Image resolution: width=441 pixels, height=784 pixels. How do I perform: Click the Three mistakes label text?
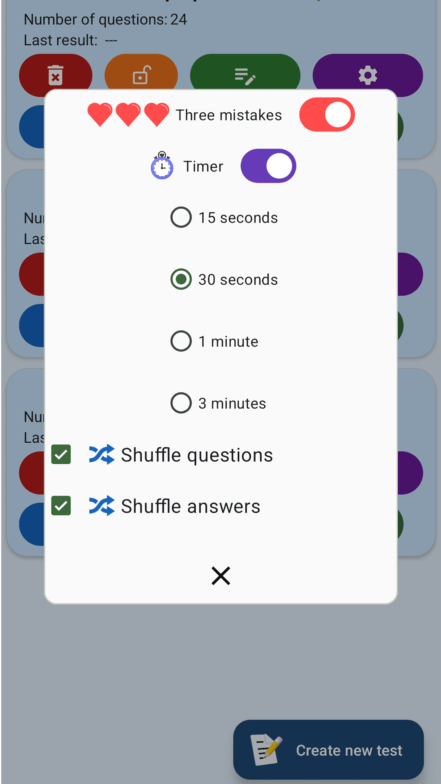(229, 115)
